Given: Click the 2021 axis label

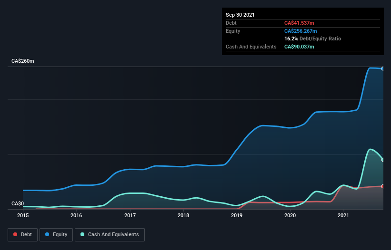Looking at the screenshot, I should 343,215.
